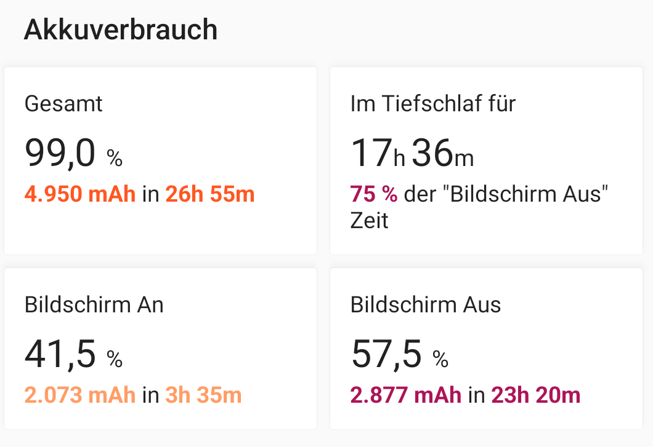Tap the percent sign beside 99,0
Screen dimensions: 653x447
115,158
